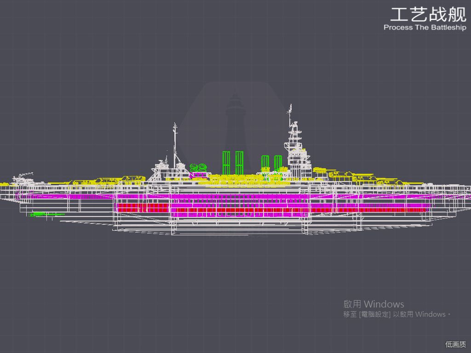Click the Process The Battleship subtitle text
Image resolution: width=471 pixels, height=353 pixels.
point(425,27)
